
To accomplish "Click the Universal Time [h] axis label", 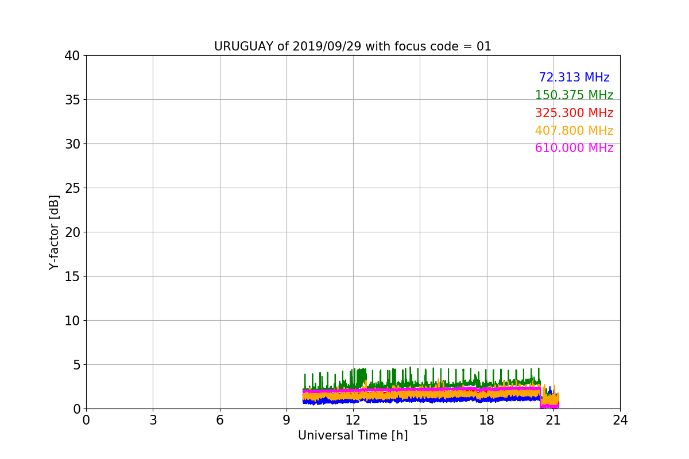I will tap(353, 435).
